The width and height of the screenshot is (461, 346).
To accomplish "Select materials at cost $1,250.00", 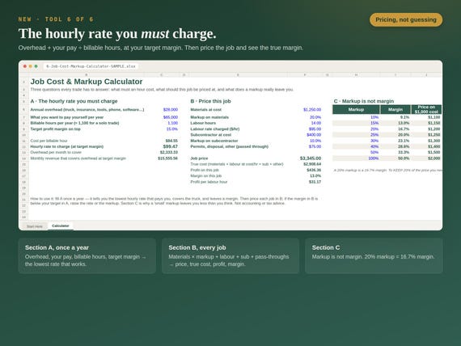I will [x=312, y=110].
